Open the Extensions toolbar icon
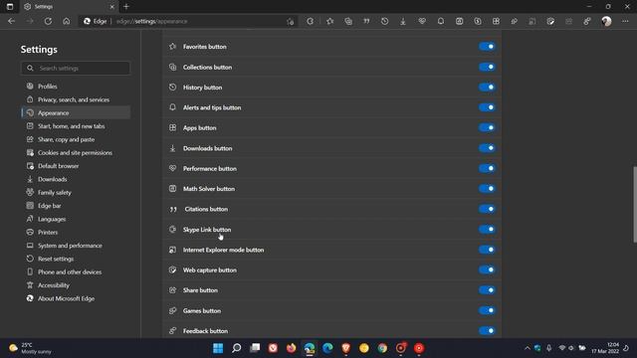 [x=310, y=21]
